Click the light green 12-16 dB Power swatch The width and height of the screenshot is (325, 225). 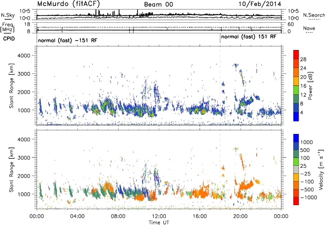pos(296,90)
